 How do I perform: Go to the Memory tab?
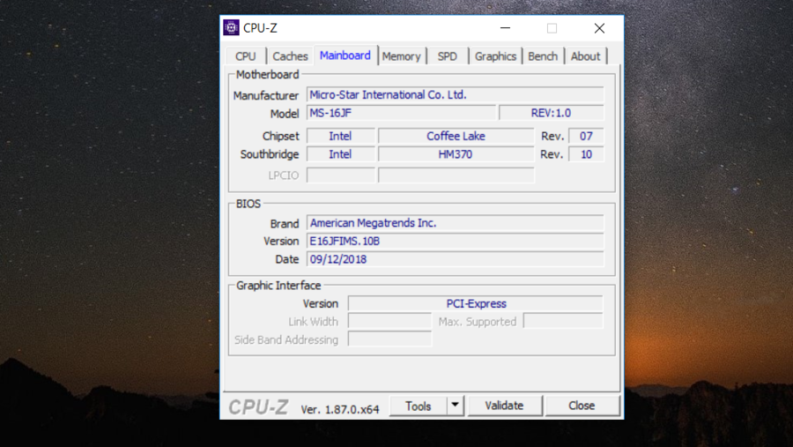[401, 56]
